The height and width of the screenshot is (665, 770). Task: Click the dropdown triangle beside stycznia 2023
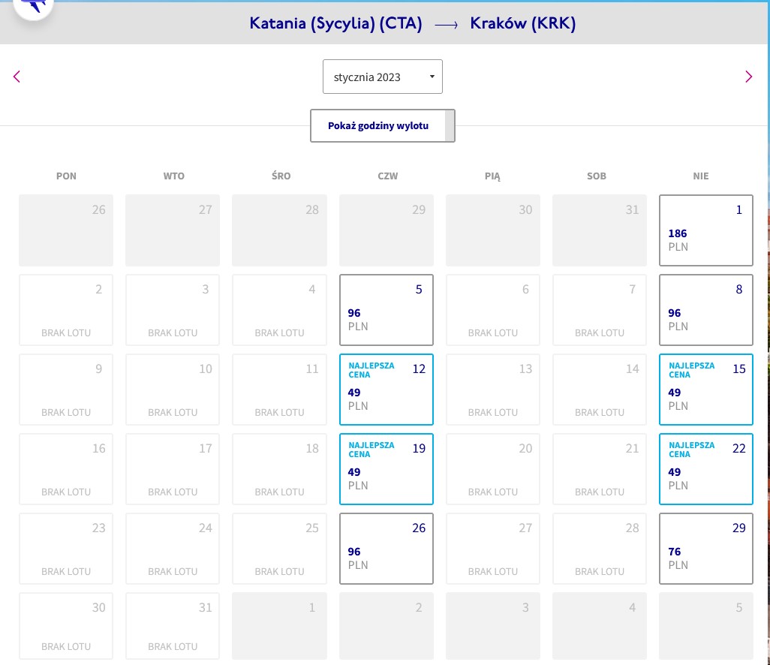432,77
